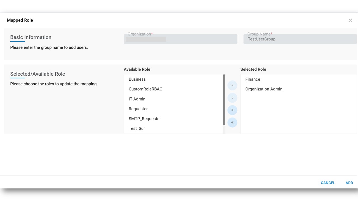Viewport: 358px width, 201px height.
Task: Choose Organization Admin in Selected Role
Action: coord(264,89)
